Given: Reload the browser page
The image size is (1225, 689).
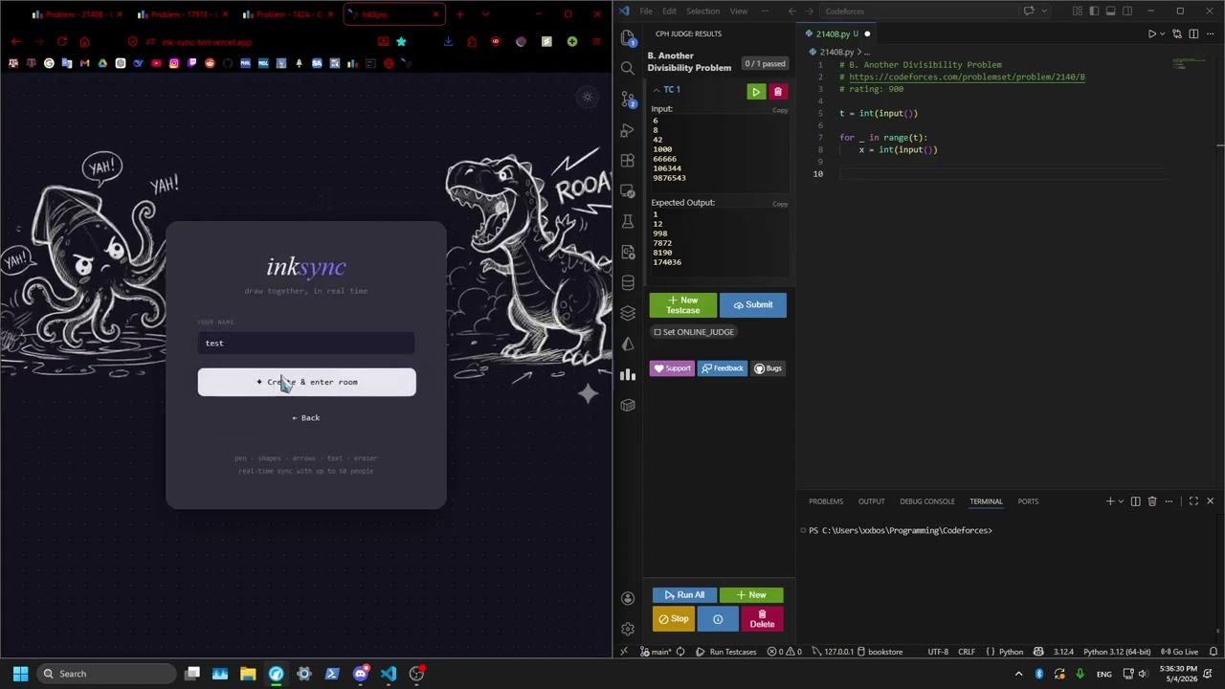Looking at the screenshot, I should [x=62, y=41].
